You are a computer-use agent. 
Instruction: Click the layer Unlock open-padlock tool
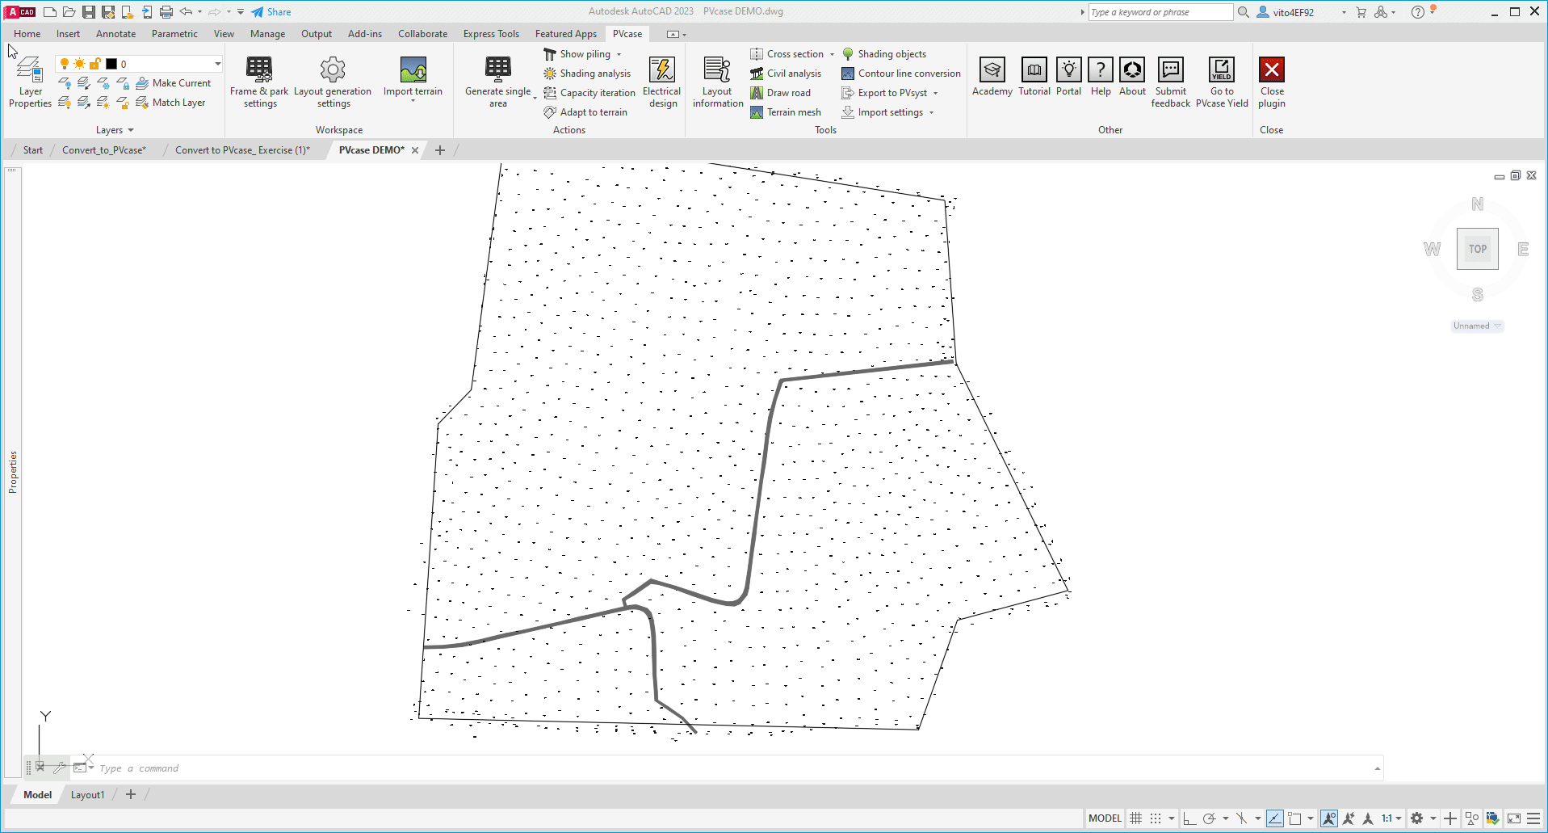[x=123, y=103]
